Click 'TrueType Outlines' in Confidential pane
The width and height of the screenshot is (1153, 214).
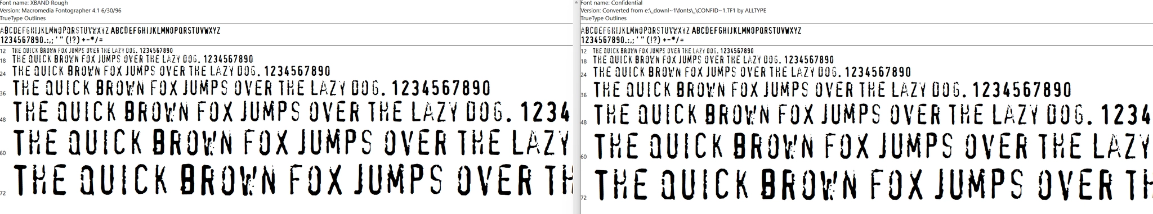(x=604, y=19)
